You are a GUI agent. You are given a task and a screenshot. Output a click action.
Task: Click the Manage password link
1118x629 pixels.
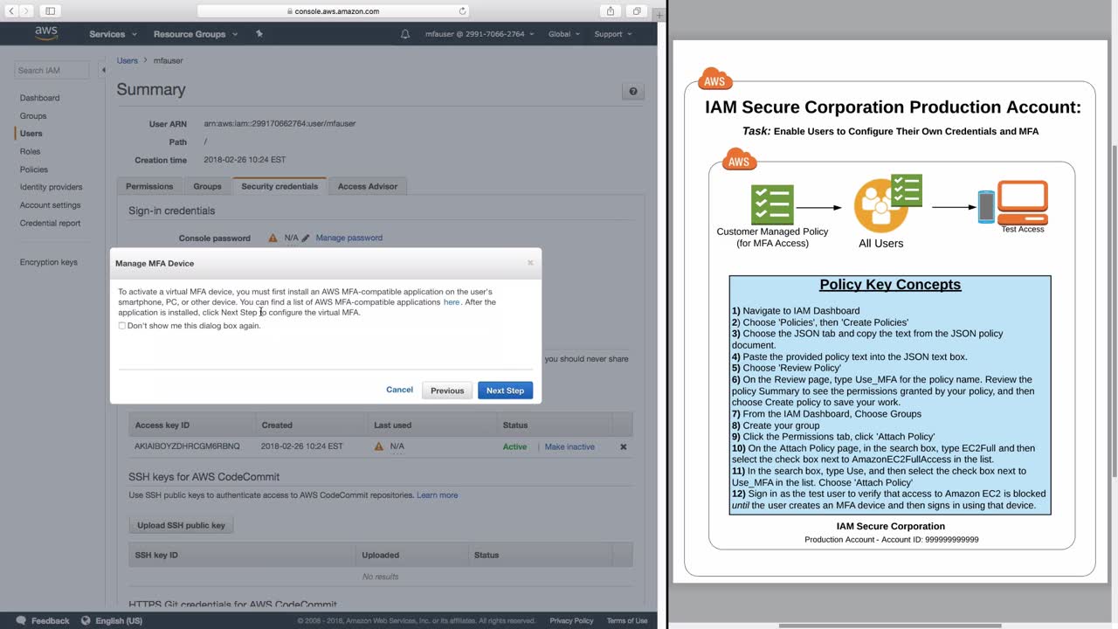(349, 238)
